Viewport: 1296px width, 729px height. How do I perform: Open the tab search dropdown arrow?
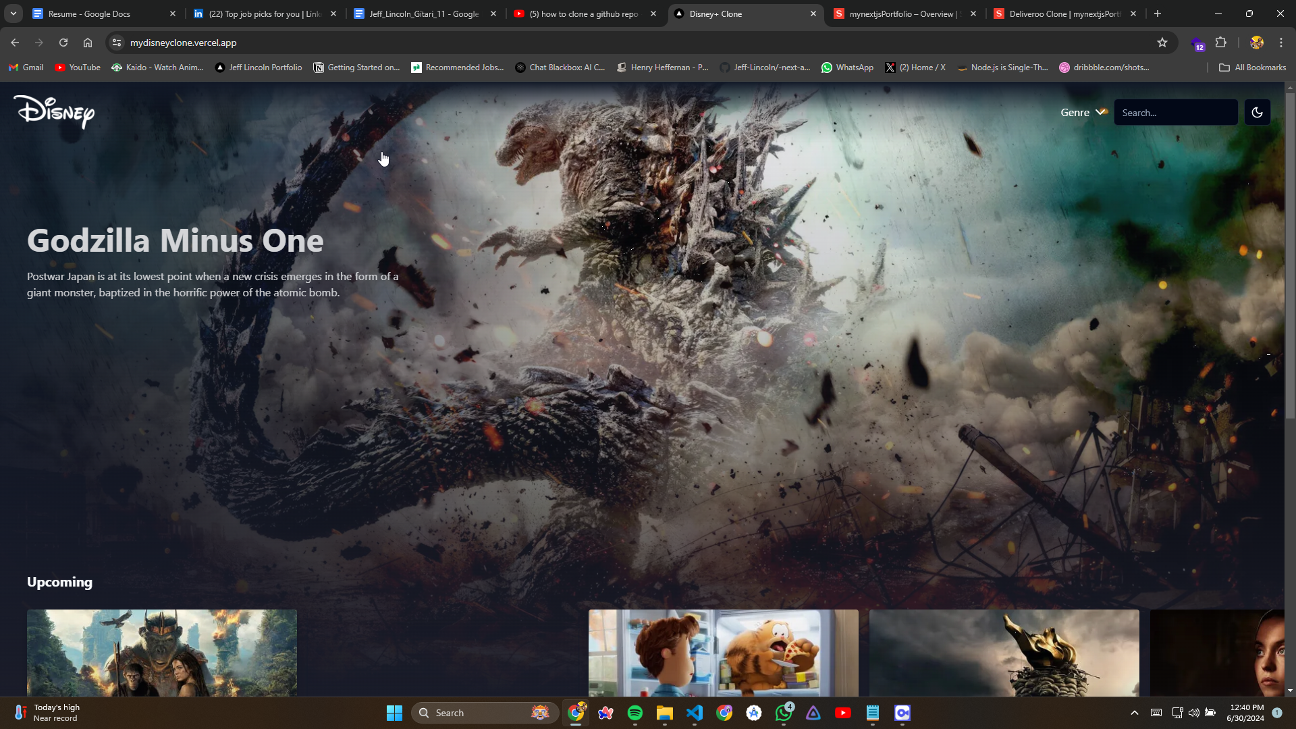(13, 13)
